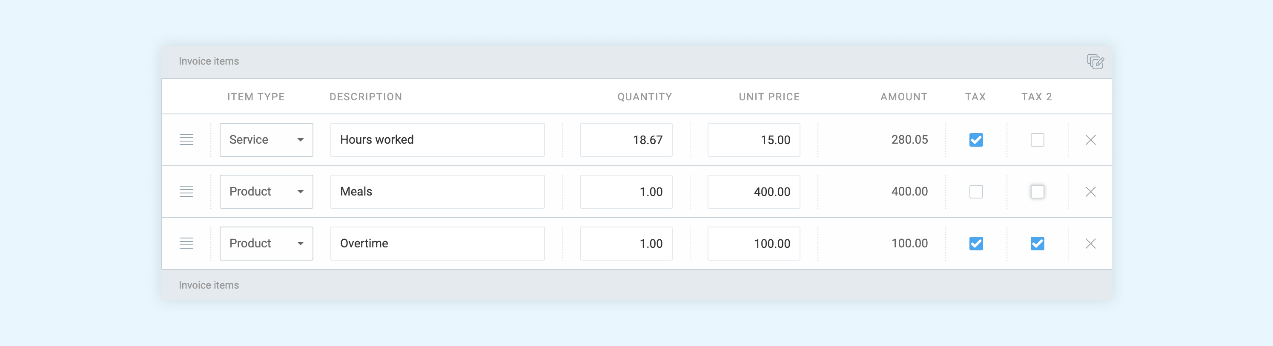The height and width of the screenshot is (346, 1273).
Task: Open item type dropdown for Overtime row
Action: [267, 243]
